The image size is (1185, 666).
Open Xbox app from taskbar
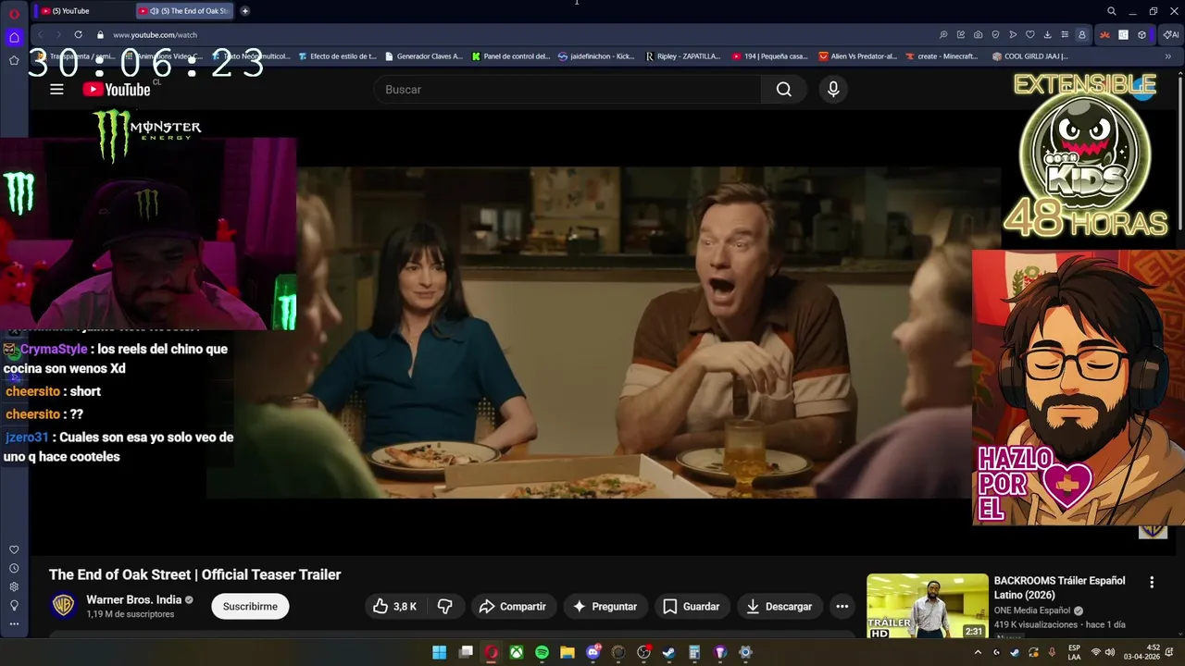pyautogui.click(x=517, y=652)
